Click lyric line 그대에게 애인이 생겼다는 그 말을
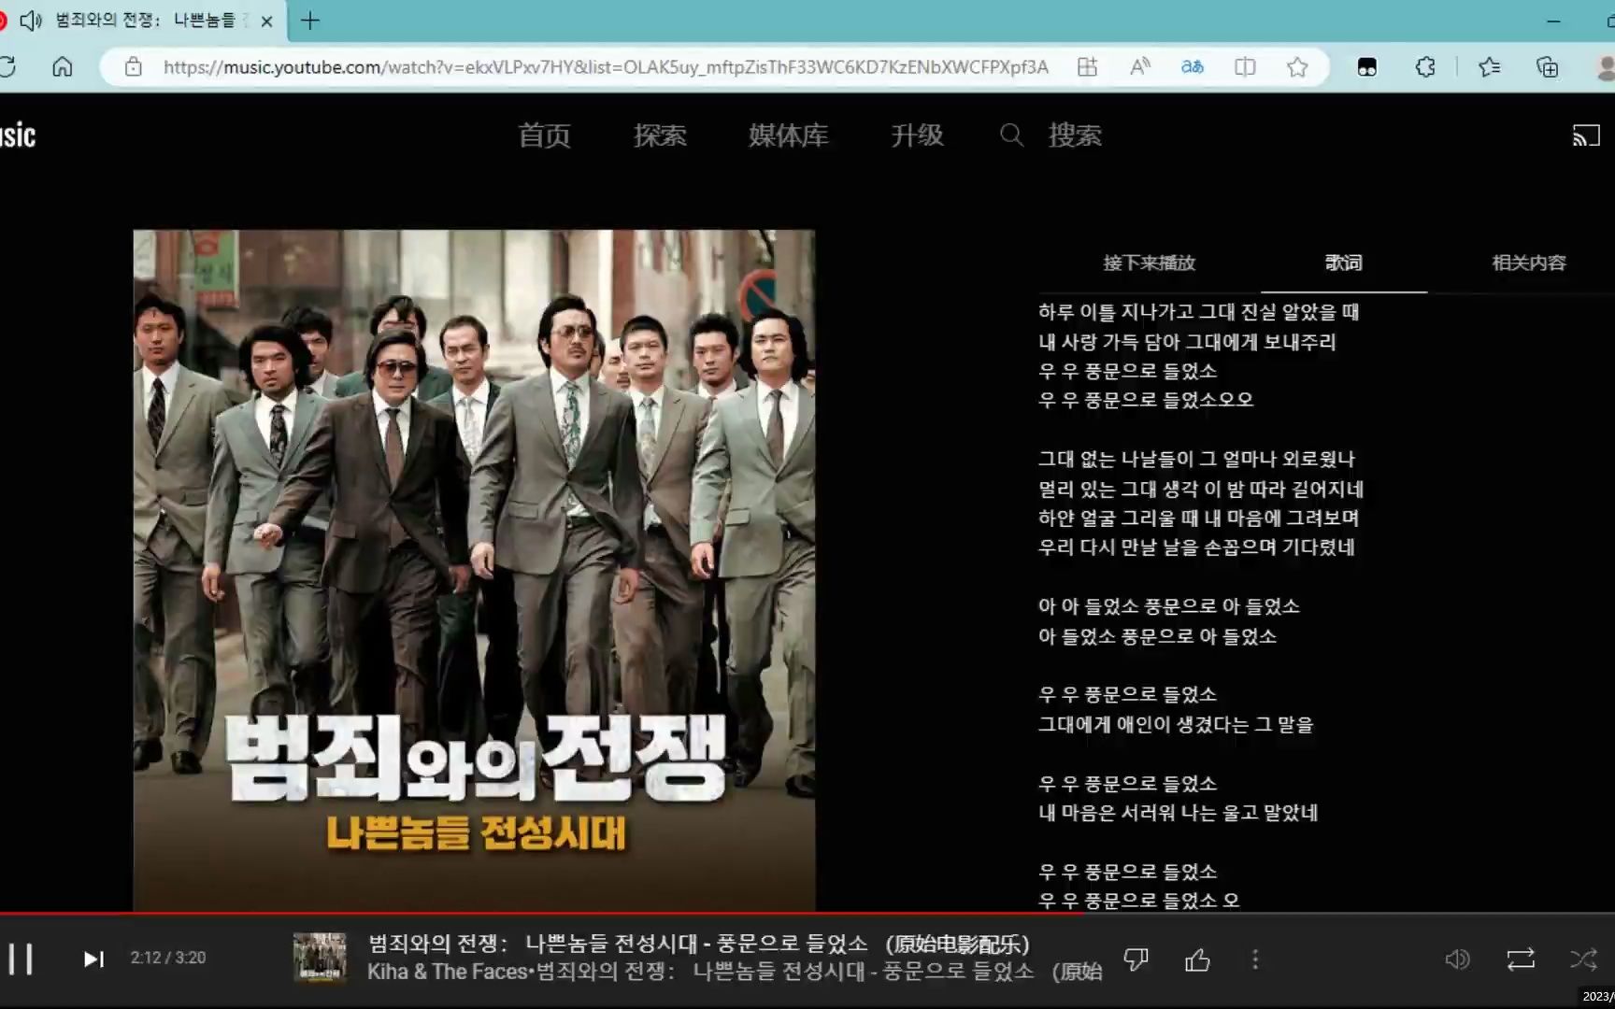The width and height of the screenshot is (1615, 1009). [x=1176, y=724]
